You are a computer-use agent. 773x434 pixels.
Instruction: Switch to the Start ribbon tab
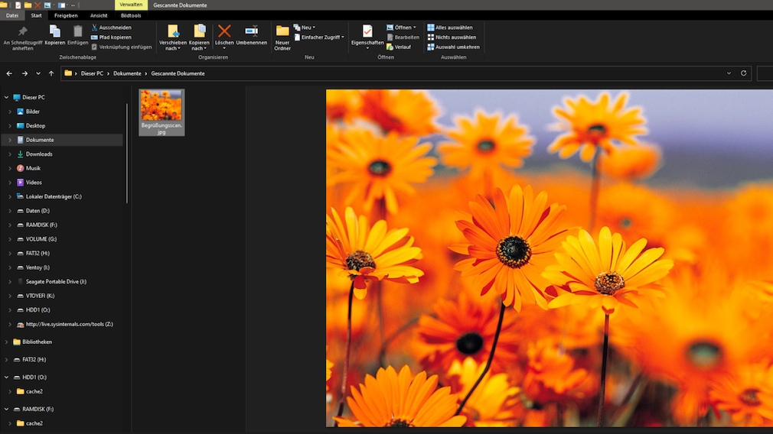pyautogui.click(x=37, y=15)
